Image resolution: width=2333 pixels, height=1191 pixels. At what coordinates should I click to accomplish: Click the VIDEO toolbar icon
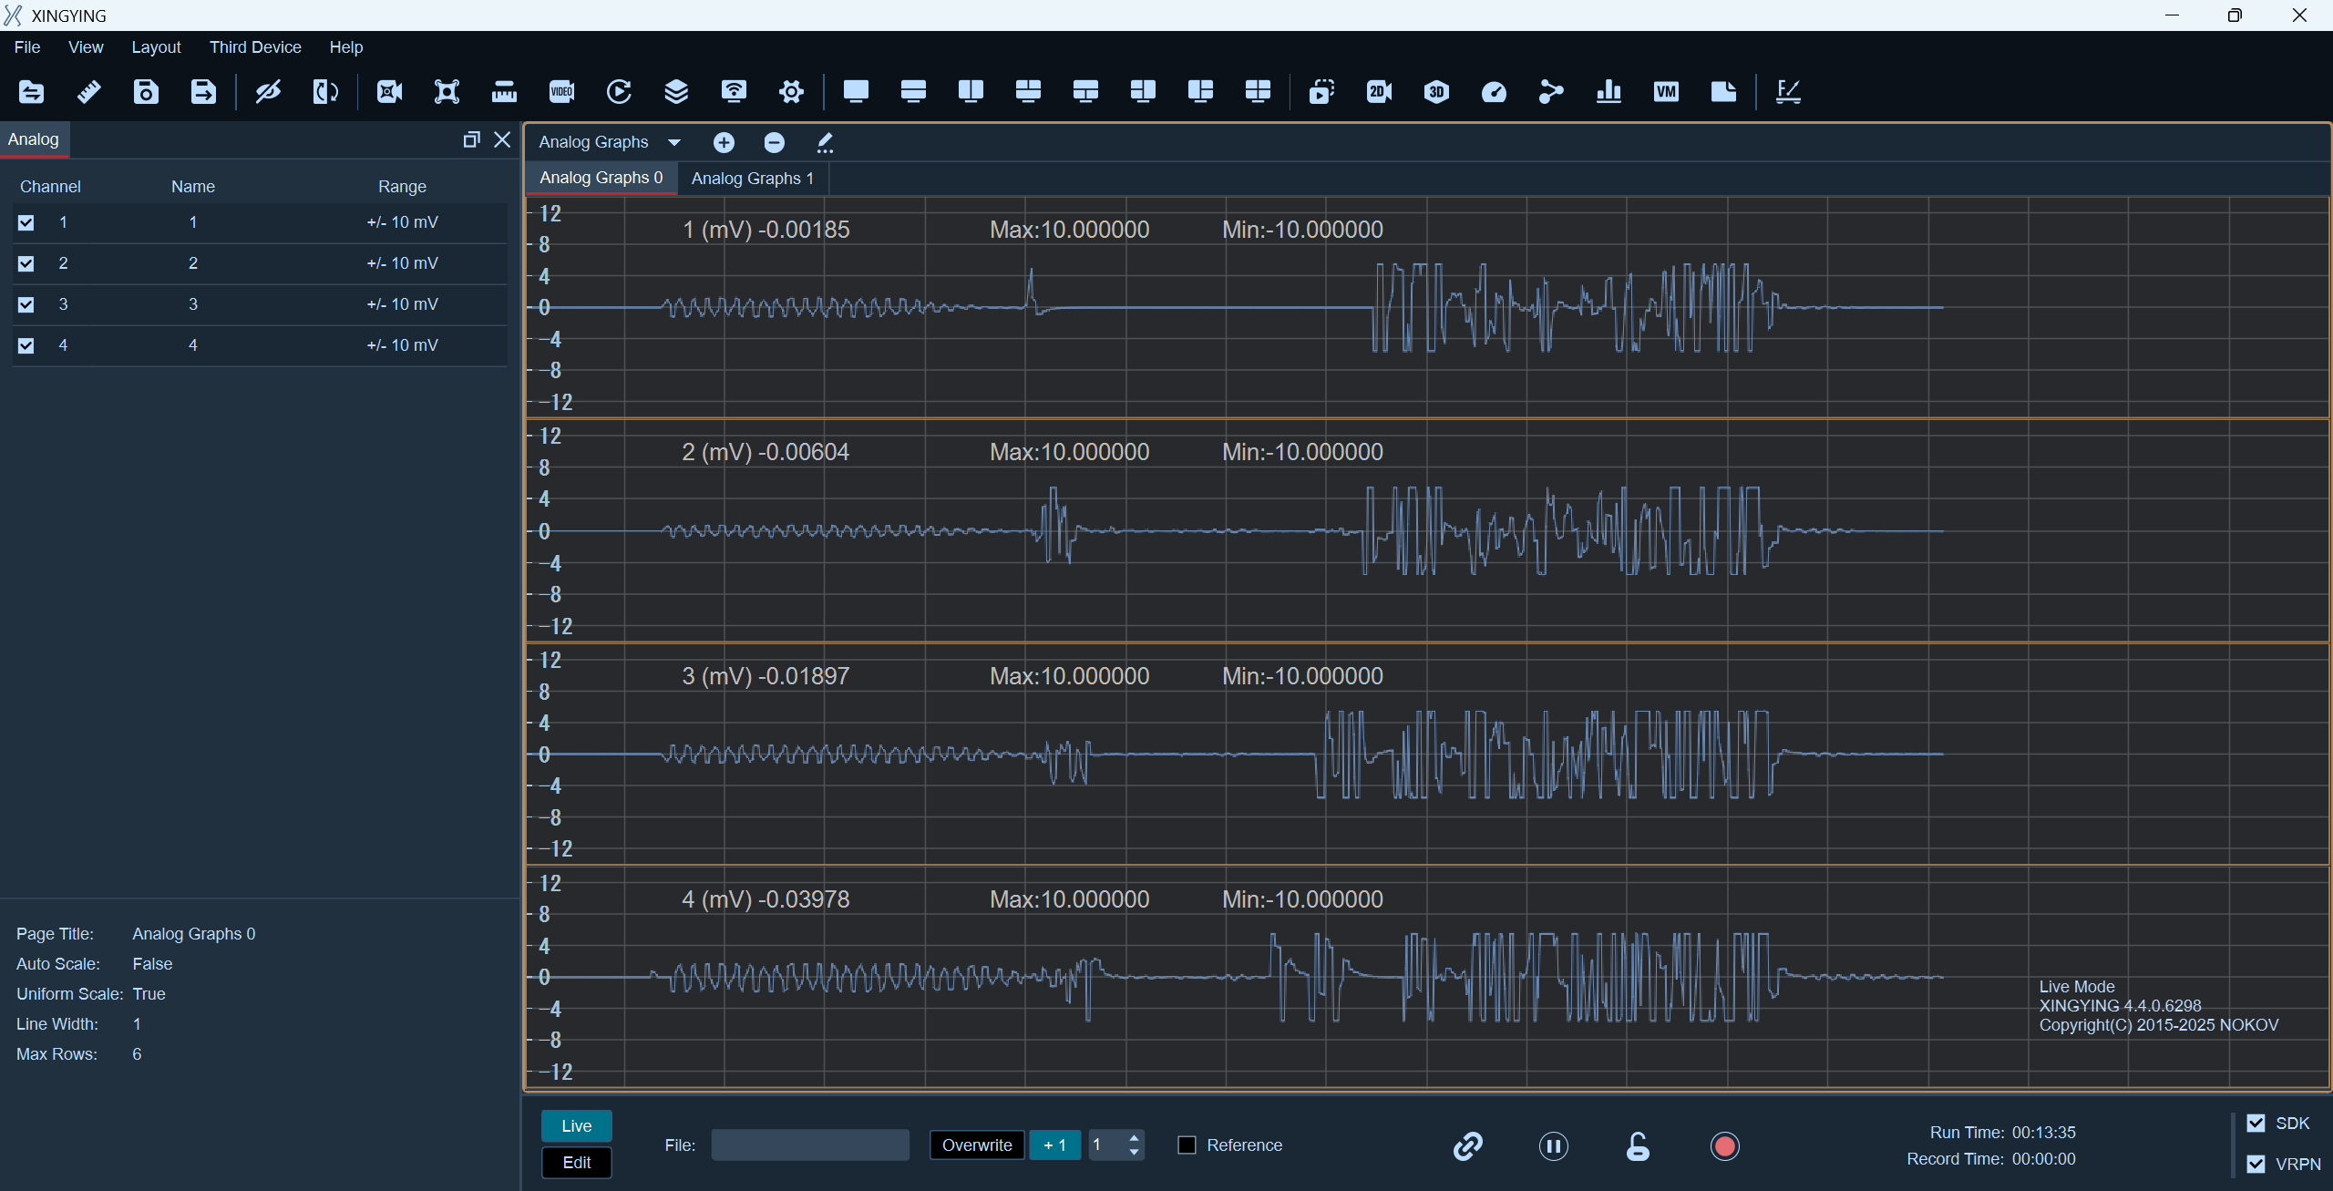[x=561, y=91]
